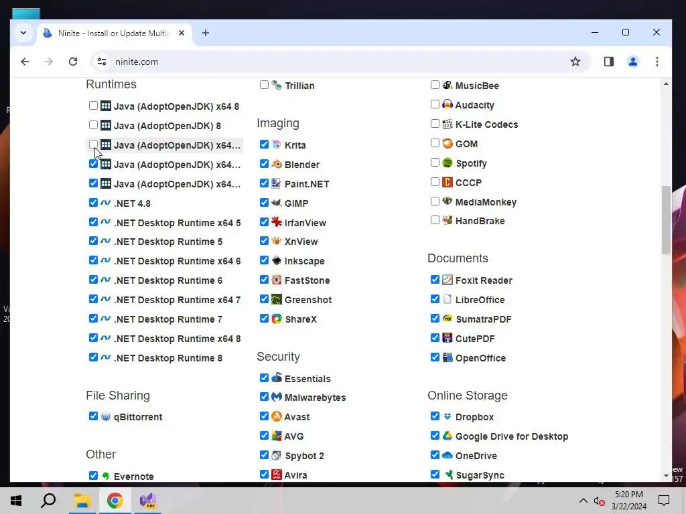Check the Java (AdoptOpenJDK) 8 checkbox
Screen dimensions: 686x514
tap(93, 125)
